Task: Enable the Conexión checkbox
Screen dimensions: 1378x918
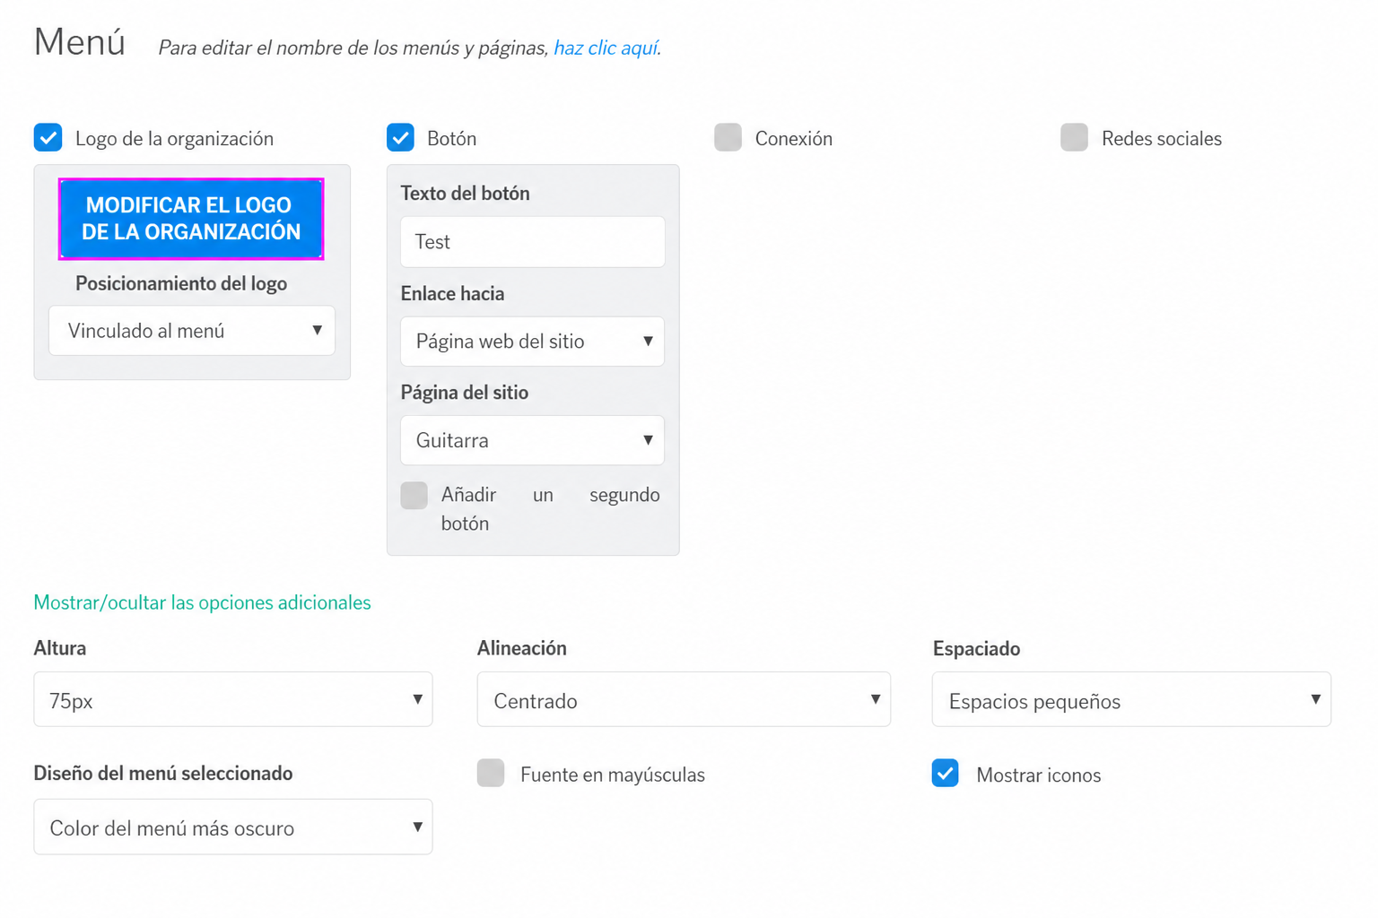Action: point(728,138)
